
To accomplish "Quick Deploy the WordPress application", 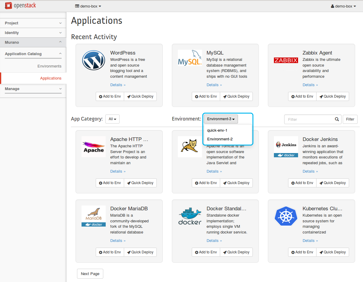I will click(140, 96).
